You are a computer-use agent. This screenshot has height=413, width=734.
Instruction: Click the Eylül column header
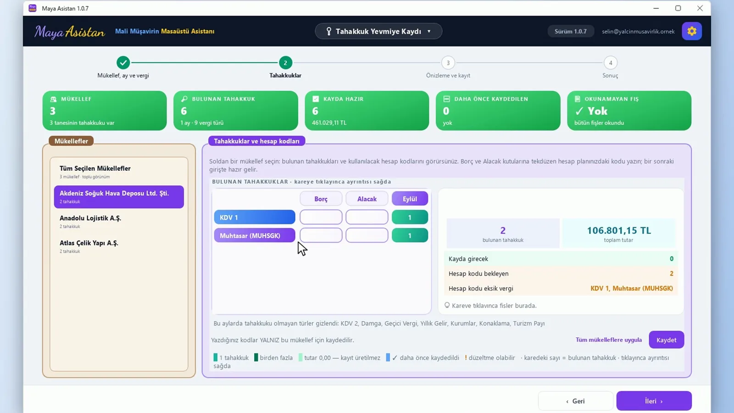[x=410, y=199]
